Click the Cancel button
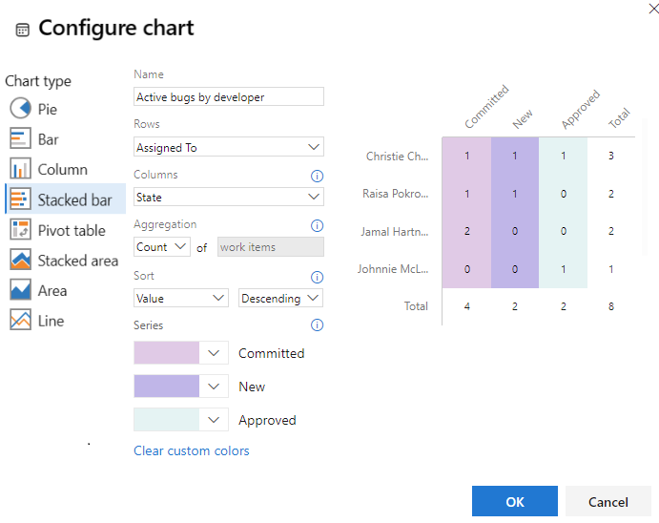This screenshot has width=659, height=523. tap(608, 502)
